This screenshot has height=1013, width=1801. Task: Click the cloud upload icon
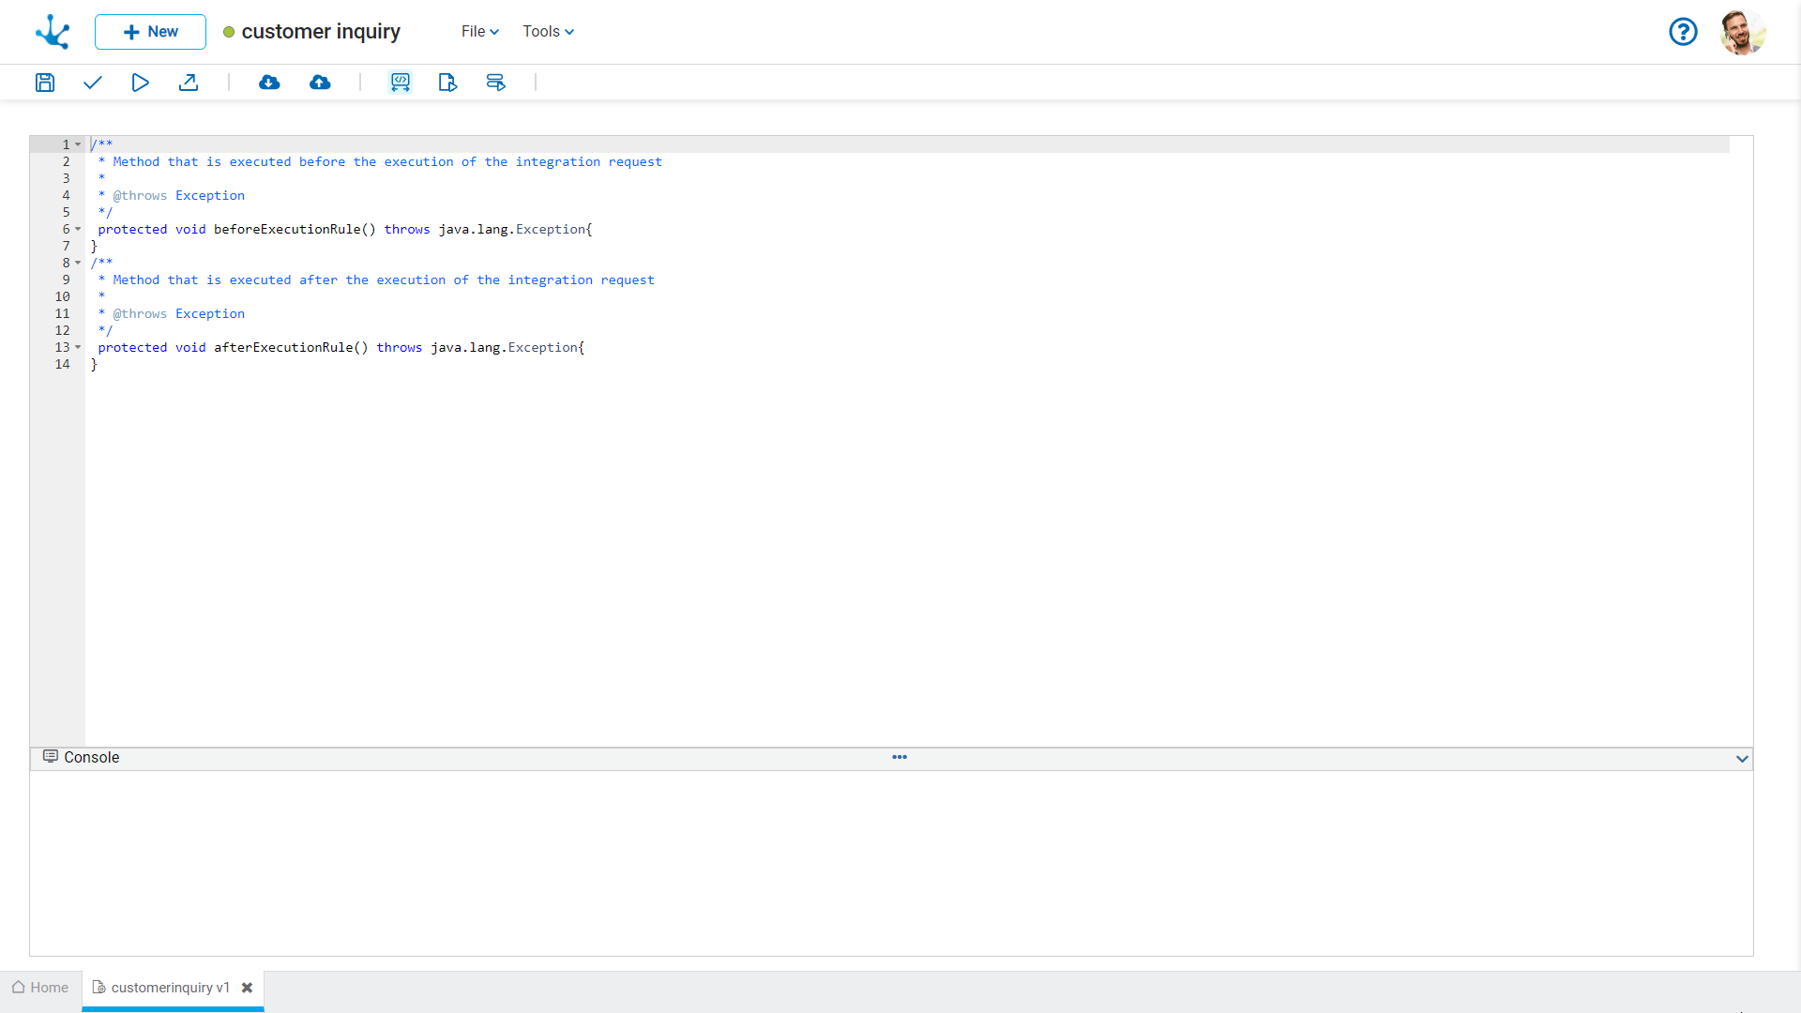[320, 83]
